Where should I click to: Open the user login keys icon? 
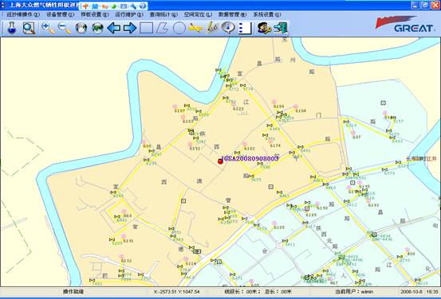[264, 28]
